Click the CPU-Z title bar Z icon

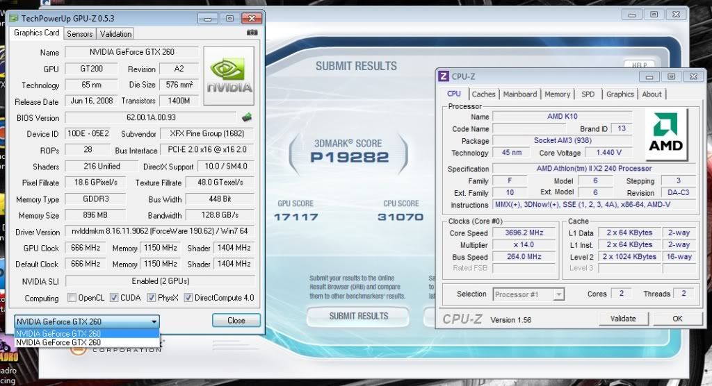tap(443, 76)
